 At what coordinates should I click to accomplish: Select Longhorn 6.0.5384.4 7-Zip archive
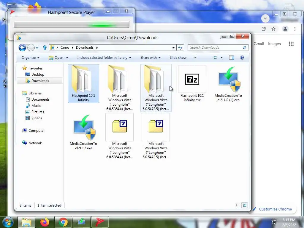point(120,127)
